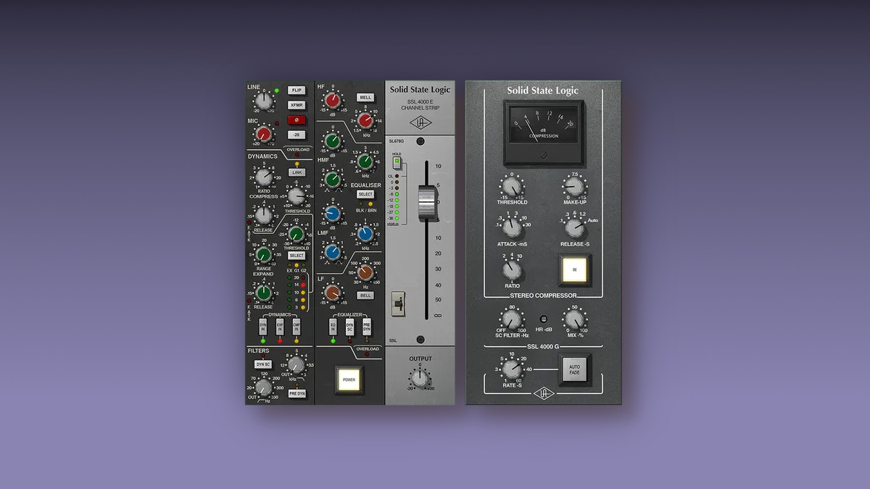This screenshot has width=870, height=489.
Task: Click the LINE input gain knob
Action: [265, 100]
